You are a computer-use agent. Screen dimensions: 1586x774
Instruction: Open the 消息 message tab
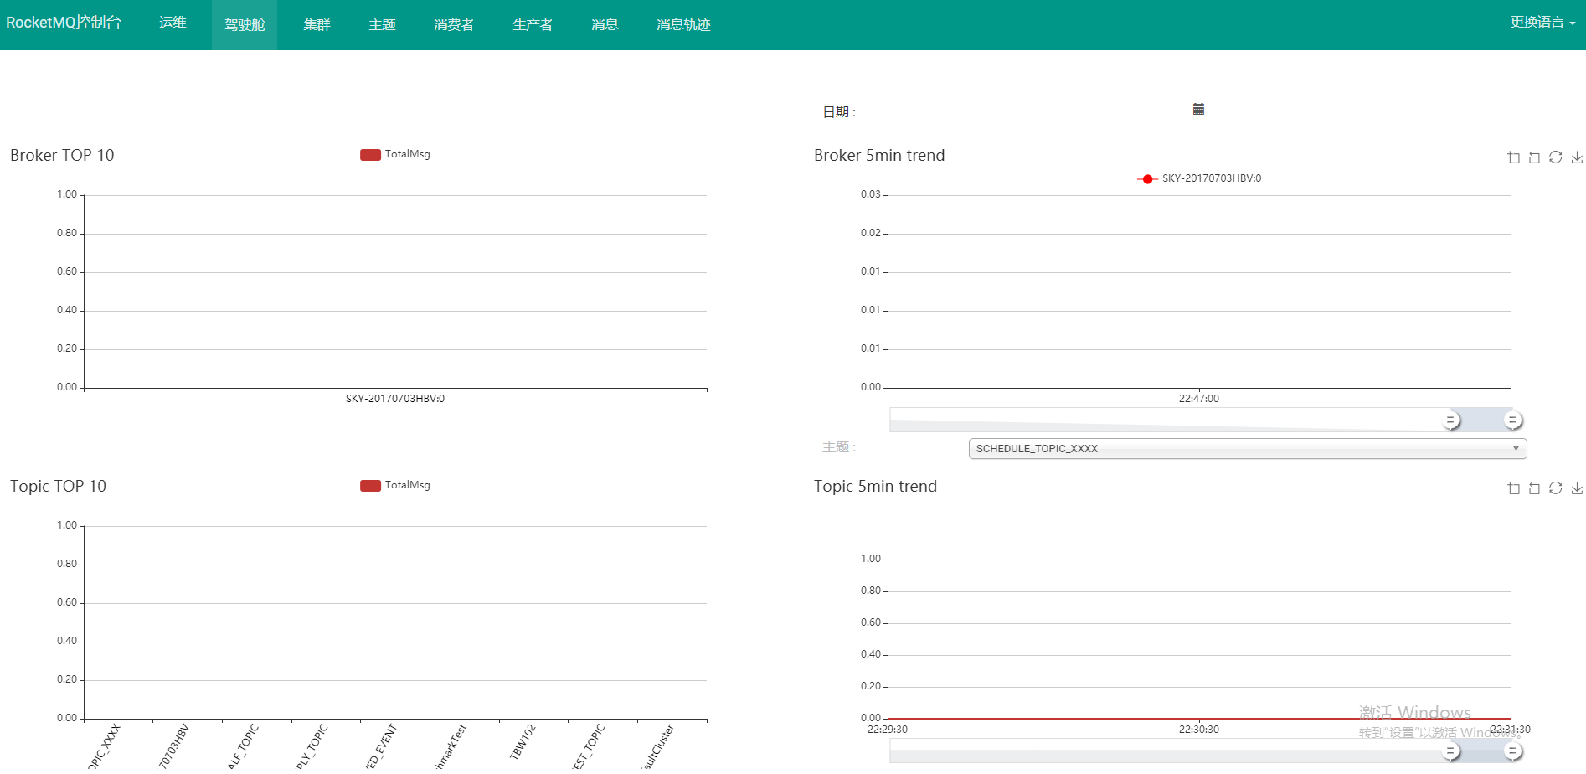(605, 25)
